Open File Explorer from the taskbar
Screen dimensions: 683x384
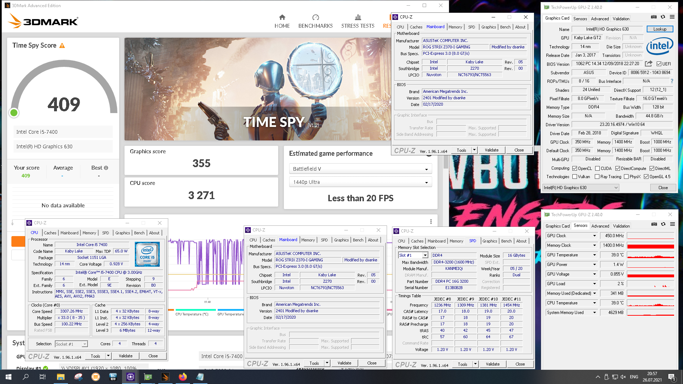[x=60, y=377]
